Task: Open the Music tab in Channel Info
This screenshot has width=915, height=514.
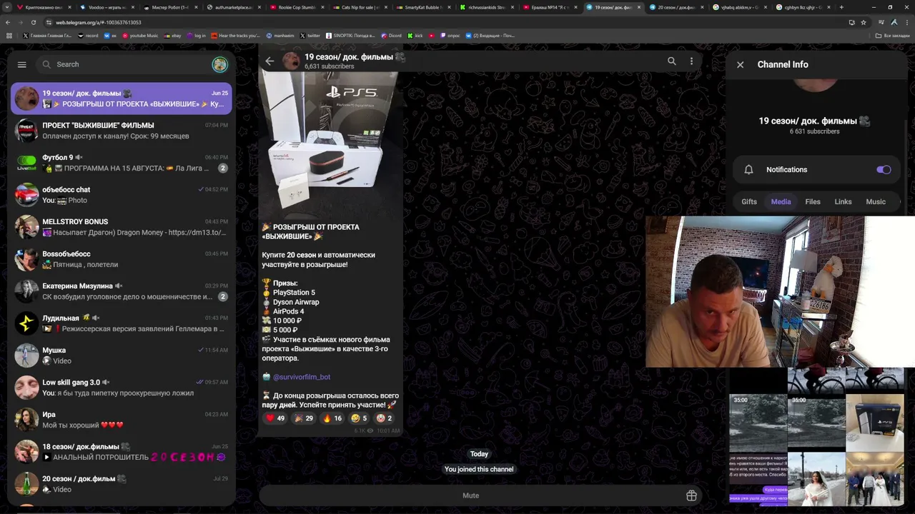Action: (876, 202)
